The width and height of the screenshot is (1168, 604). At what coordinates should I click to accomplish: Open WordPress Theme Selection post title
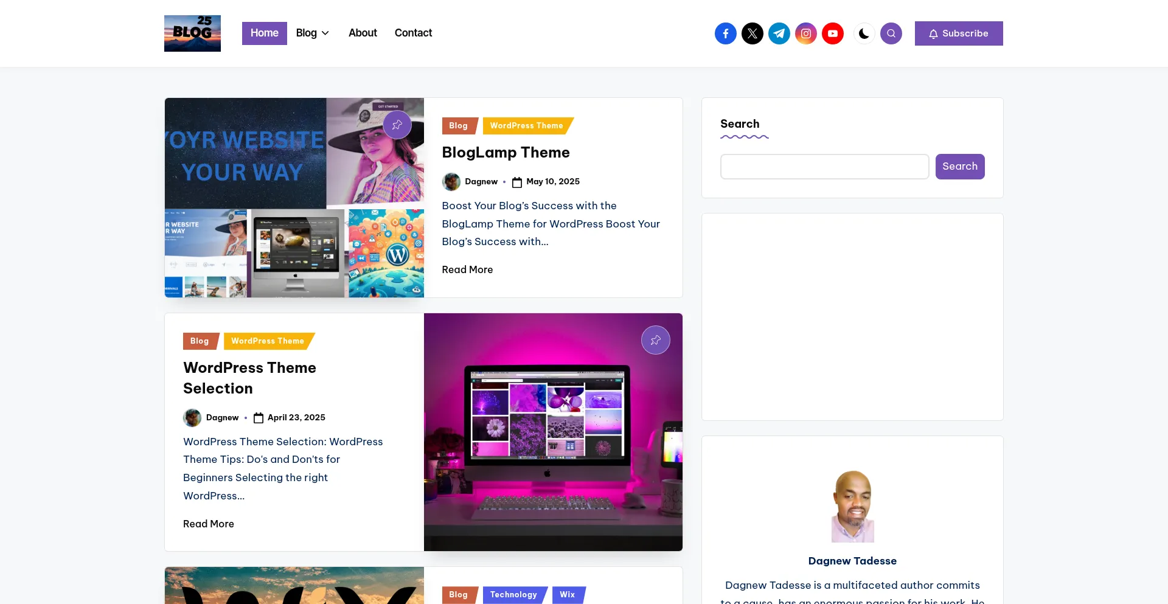click(x=249, y=378)
